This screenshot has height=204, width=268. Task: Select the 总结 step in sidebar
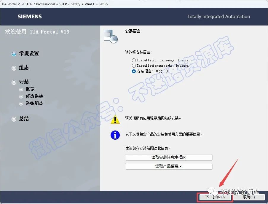(x=20, y=119)
